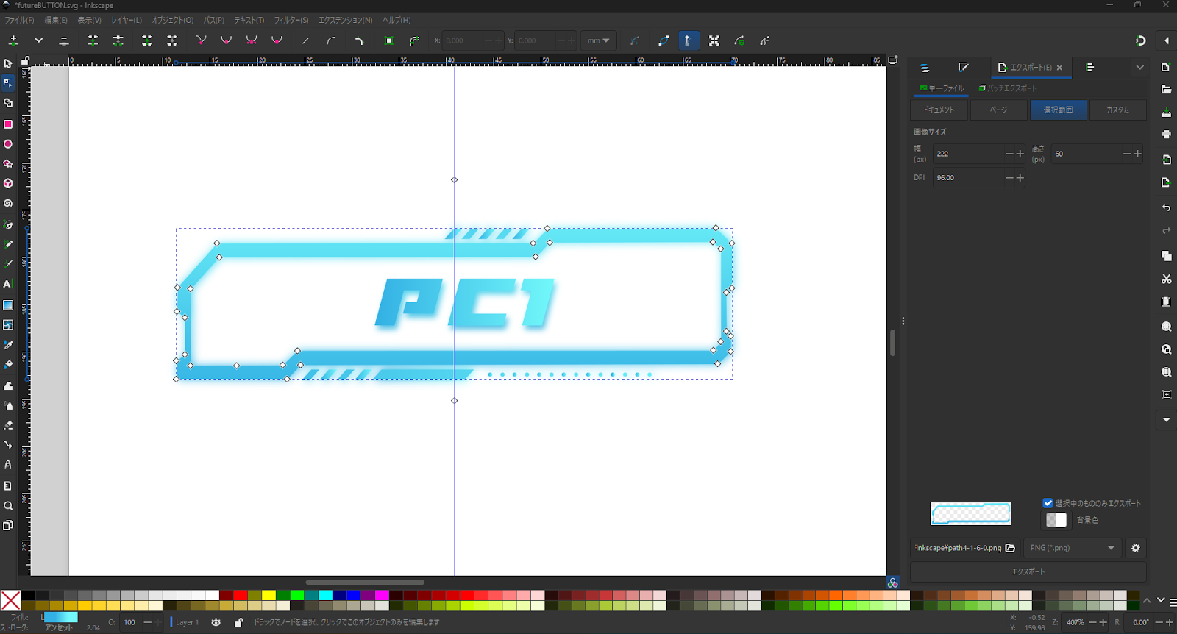
Task: Select the Rectangle tool
Action: (x=8, y=124)
